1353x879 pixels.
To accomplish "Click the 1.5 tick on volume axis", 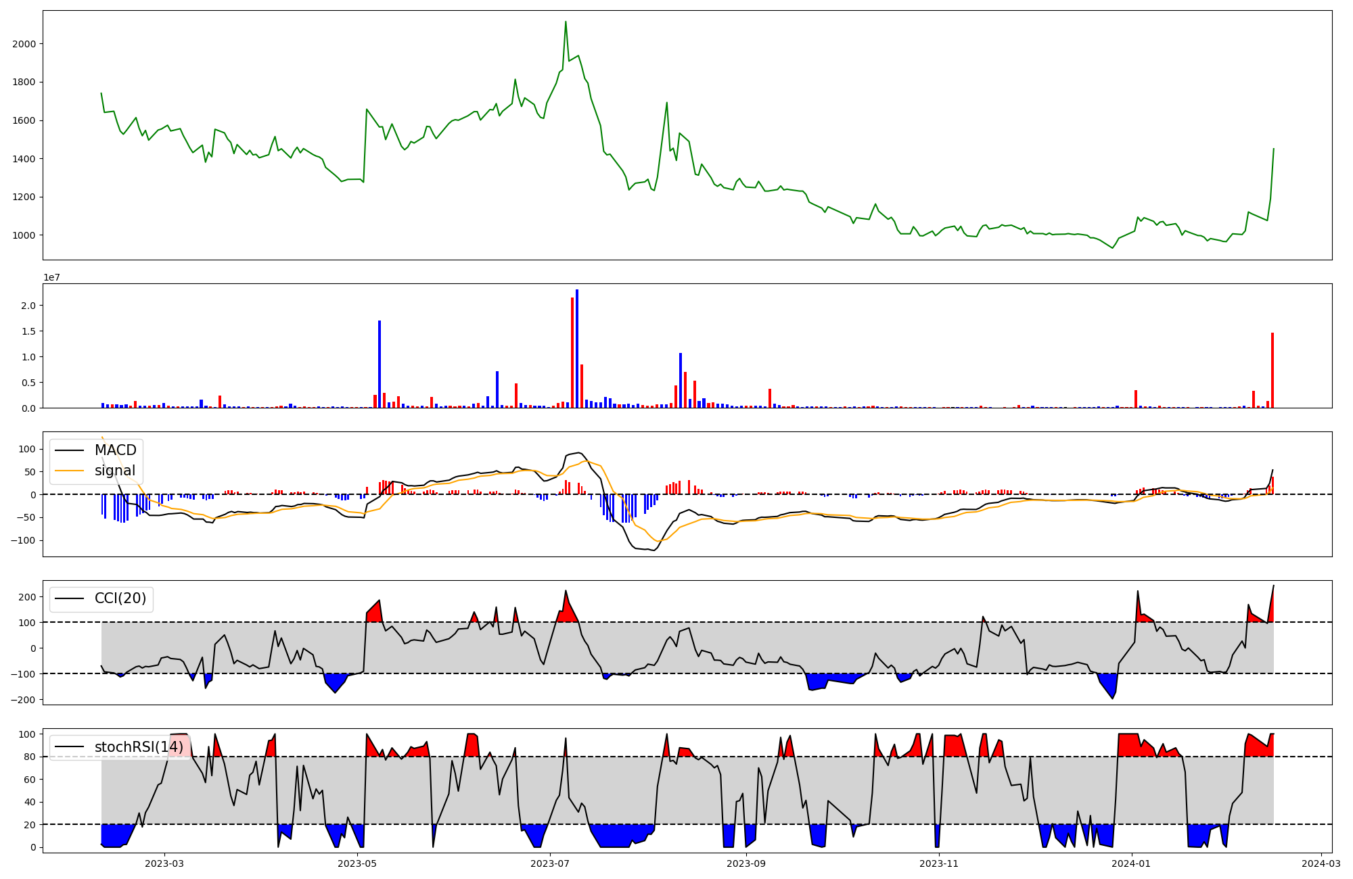I will (x=28, y=331).
